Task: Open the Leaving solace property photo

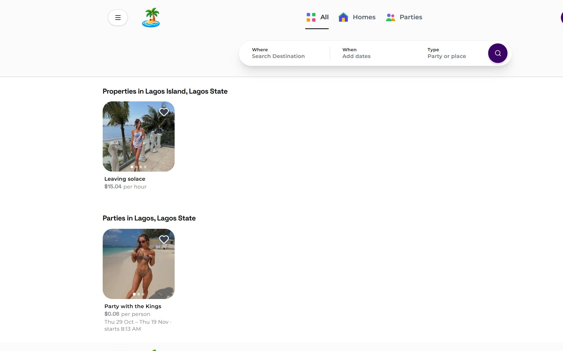Action: [139, 136]
